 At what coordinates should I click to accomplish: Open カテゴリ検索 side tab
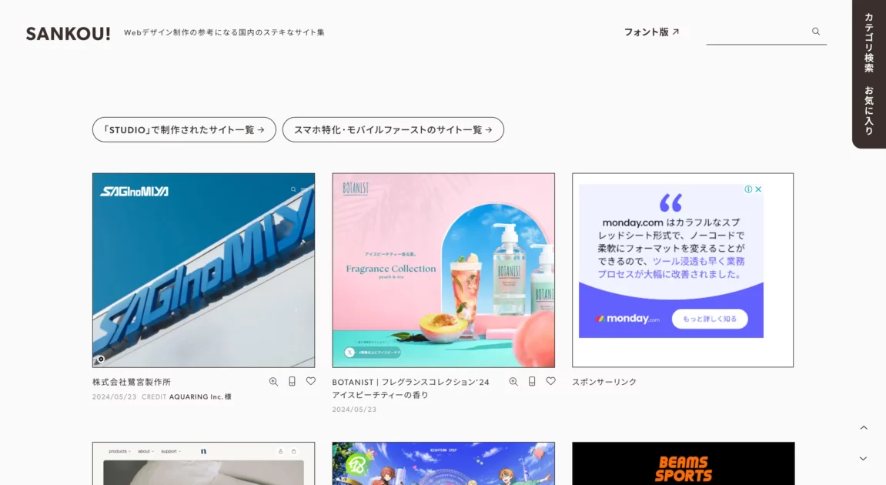869,42
